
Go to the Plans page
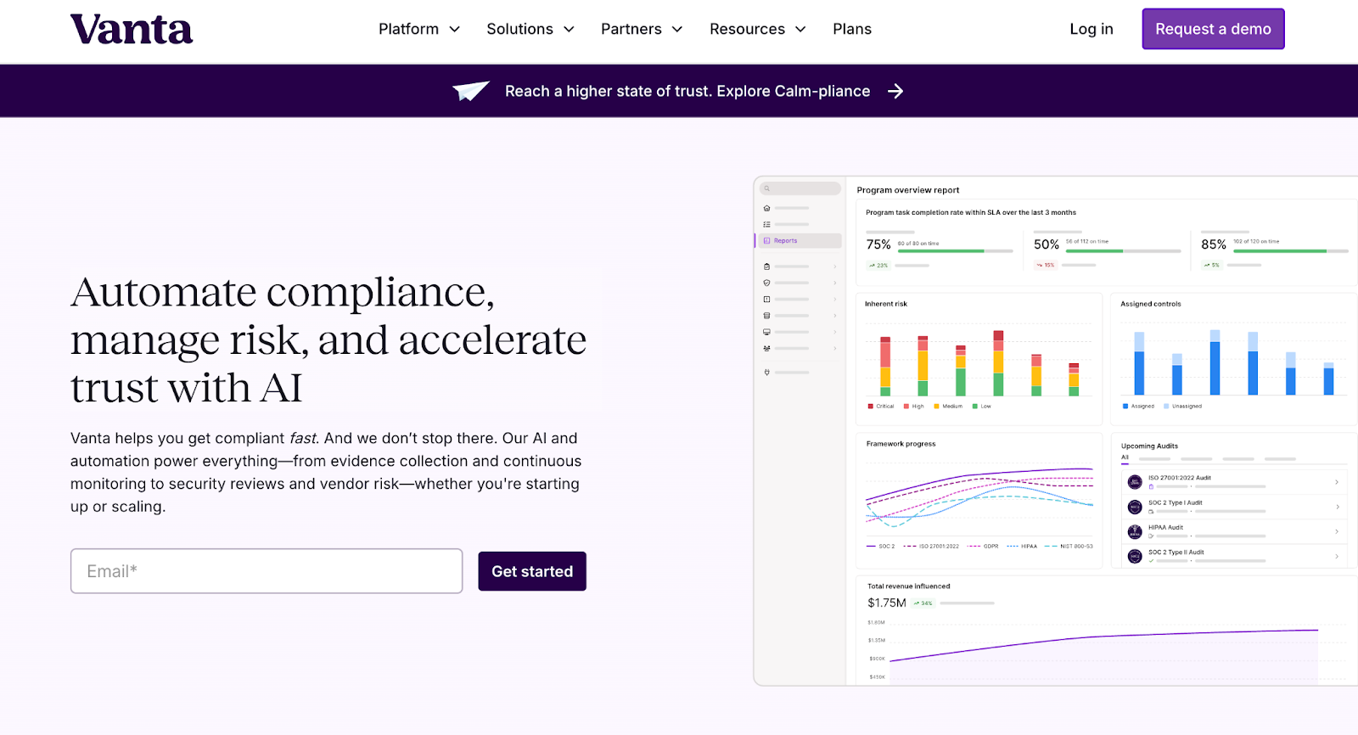(x=852, y=29)
